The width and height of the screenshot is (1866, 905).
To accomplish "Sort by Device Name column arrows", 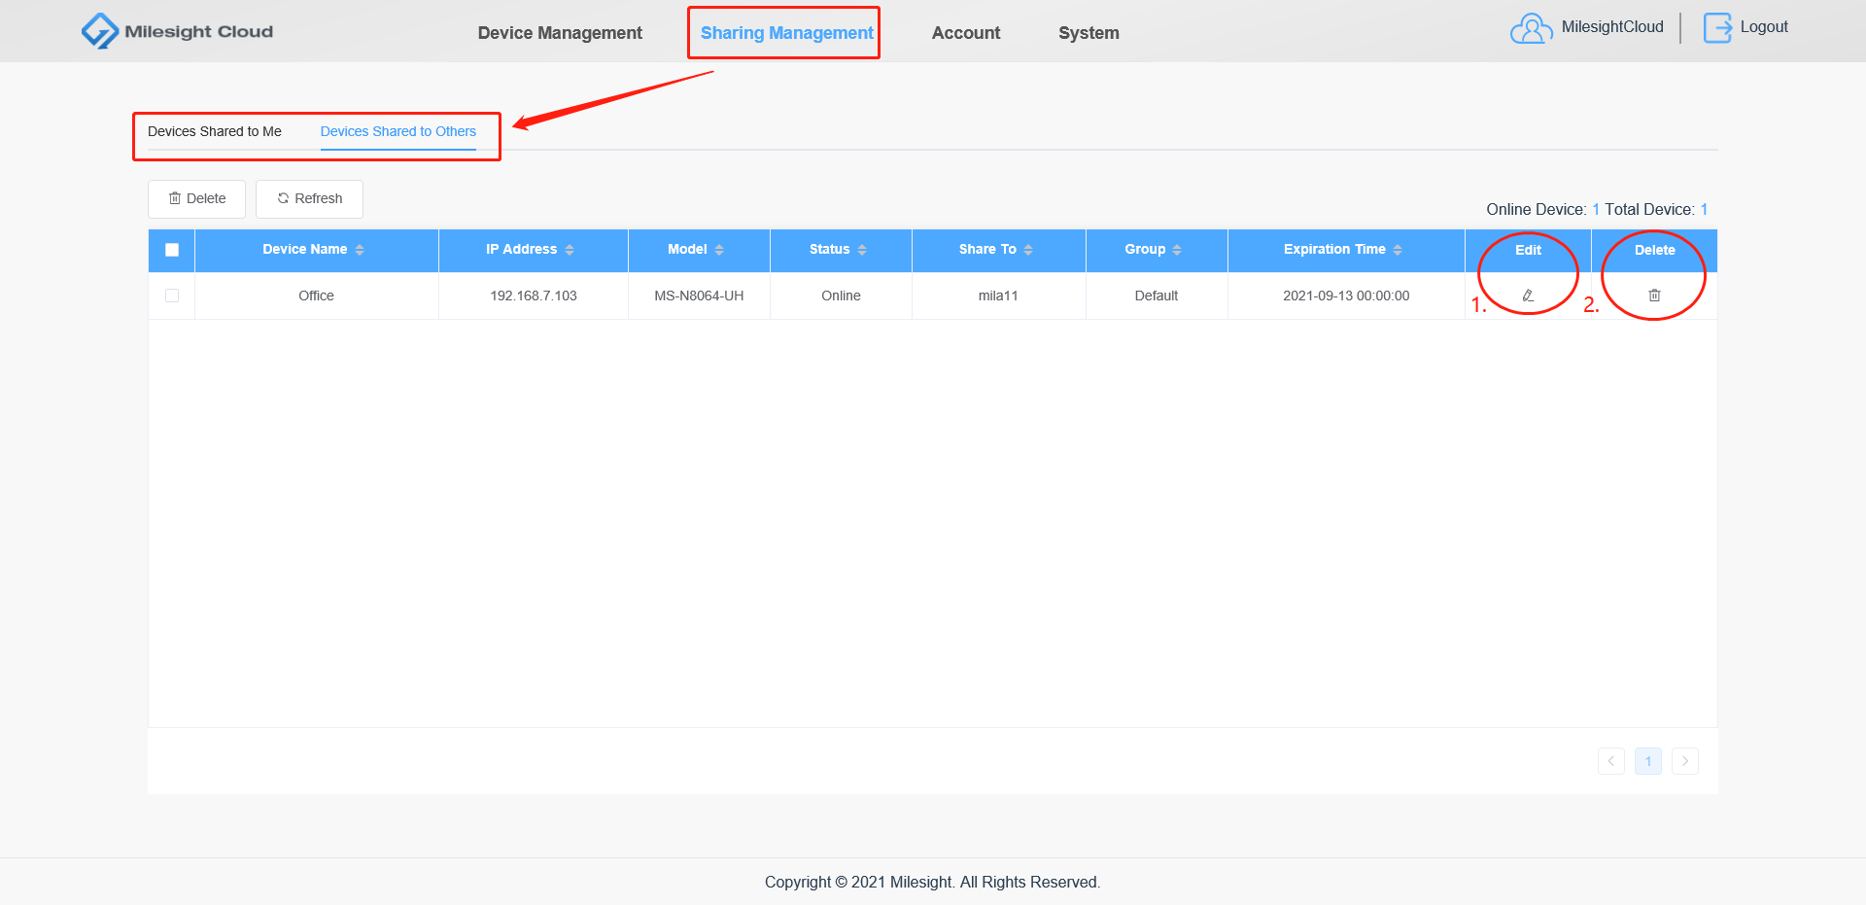I will click(x=360, y=250).
